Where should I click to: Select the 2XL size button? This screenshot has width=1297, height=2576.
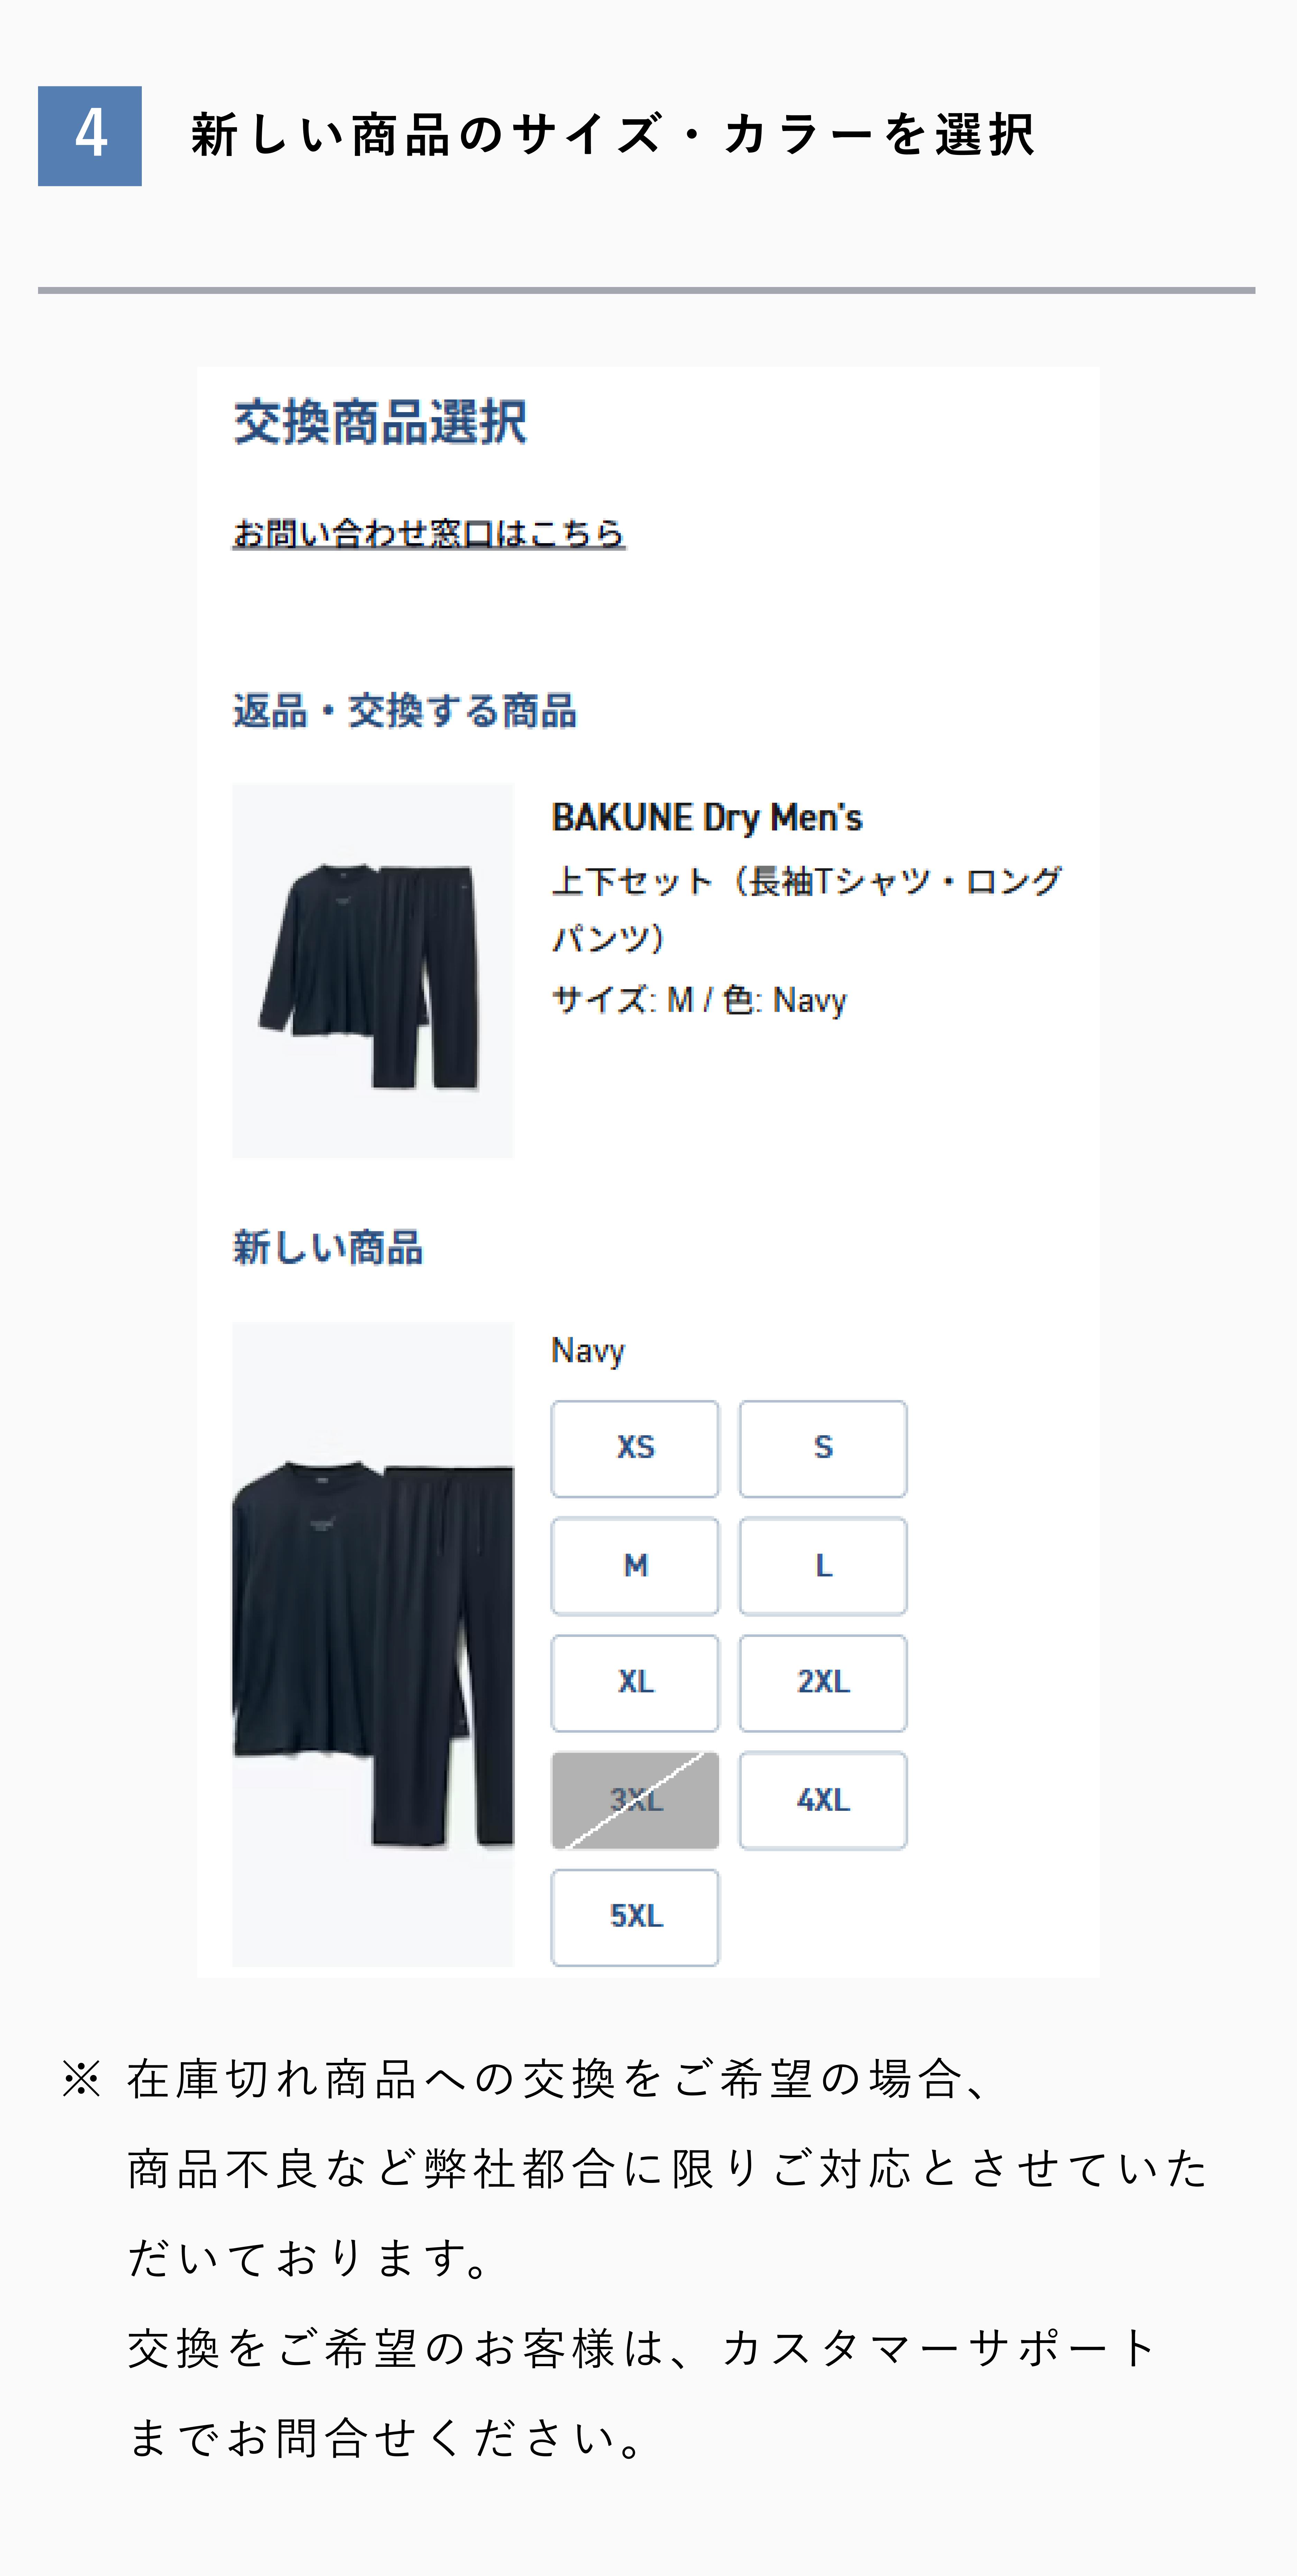coord(823,1682)
